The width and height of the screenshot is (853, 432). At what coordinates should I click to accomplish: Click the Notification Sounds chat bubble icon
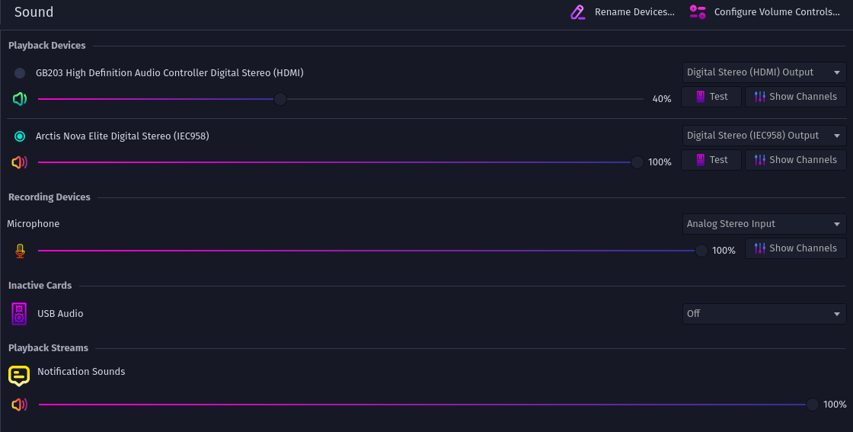pyautogui.click(x=19, y=375)
